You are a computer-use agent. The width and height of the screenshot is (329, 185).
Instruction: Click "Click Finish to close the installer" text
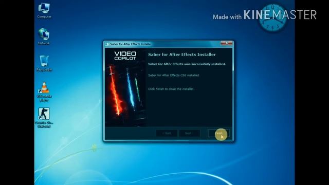tap(171, 89)
